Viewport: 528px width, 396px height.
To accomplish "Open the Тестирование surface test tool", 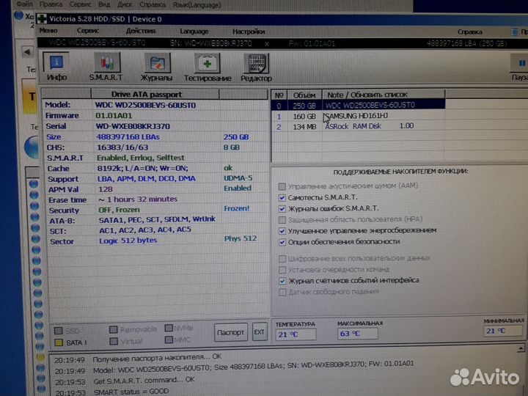I will point(208,67).
